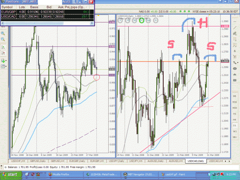Switch chart to M5 timeframe

(x=235, y=96)
